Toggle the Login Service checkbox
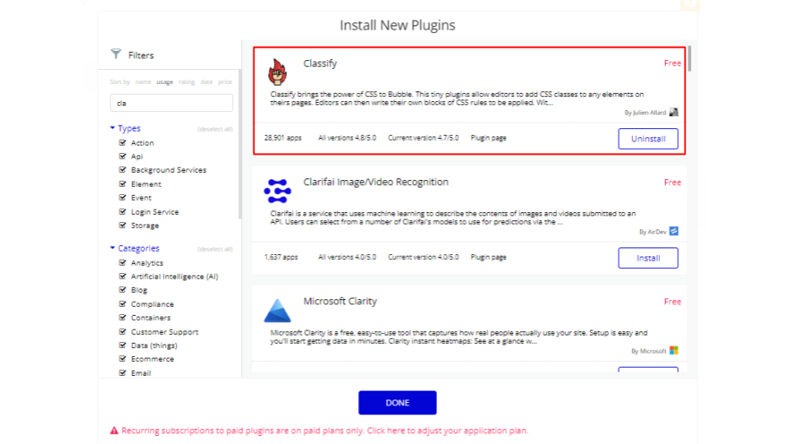Screen dimensions: 790x444 [123, 211]
